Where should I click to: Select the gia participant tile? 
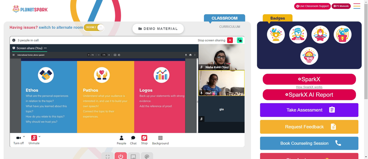point(222,109)
